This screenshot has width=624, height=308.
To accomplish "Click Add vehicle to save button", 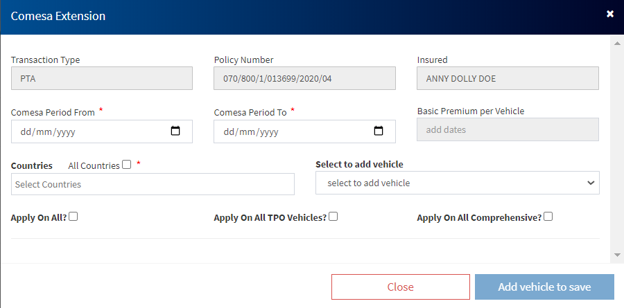I will point(544,287).
